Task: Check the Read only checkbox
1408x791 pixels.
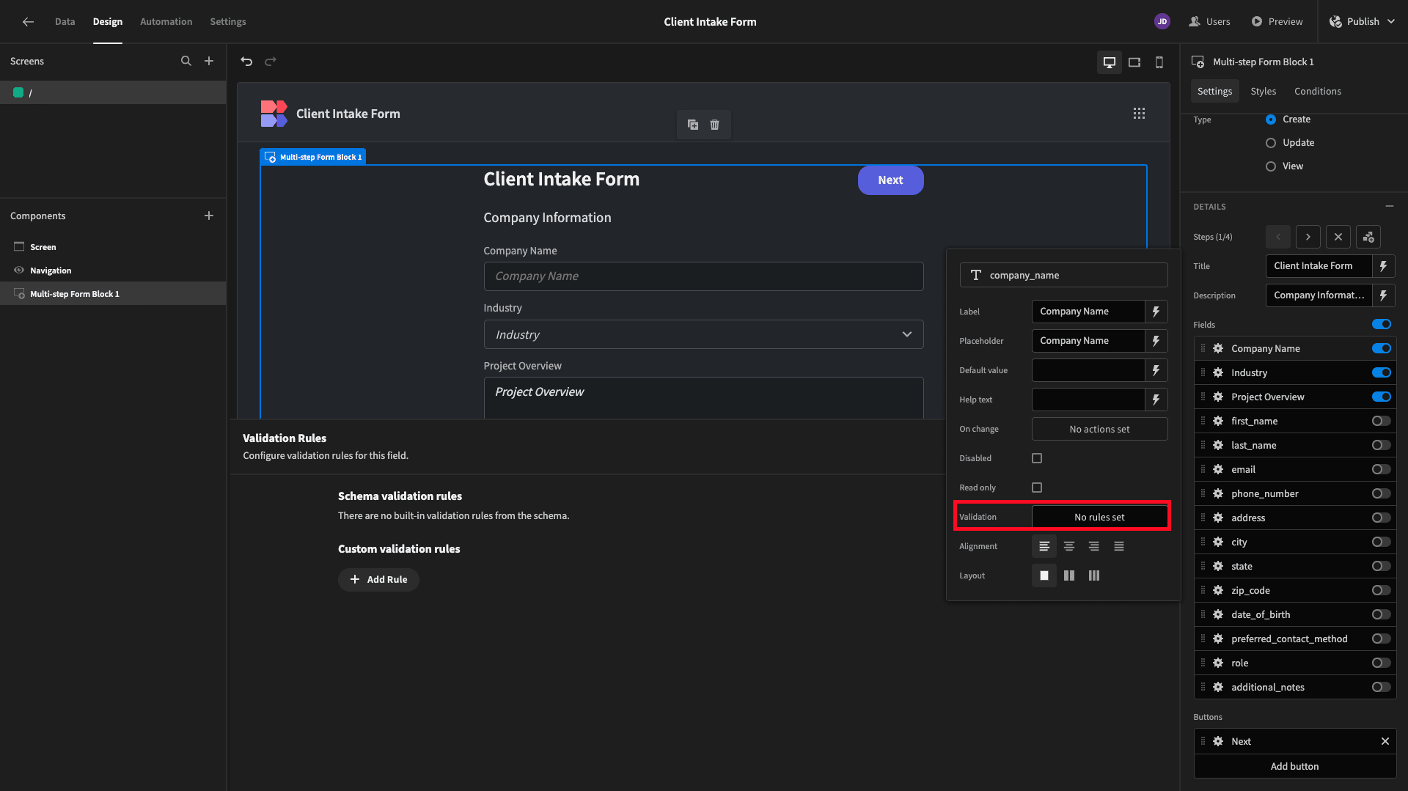Action: tap(1037, 488)
